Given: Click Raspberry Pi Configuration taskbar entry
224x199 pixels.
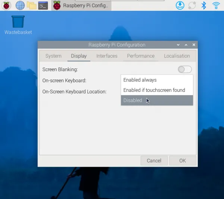Looking at the screenshot, I should pos(81,5).
